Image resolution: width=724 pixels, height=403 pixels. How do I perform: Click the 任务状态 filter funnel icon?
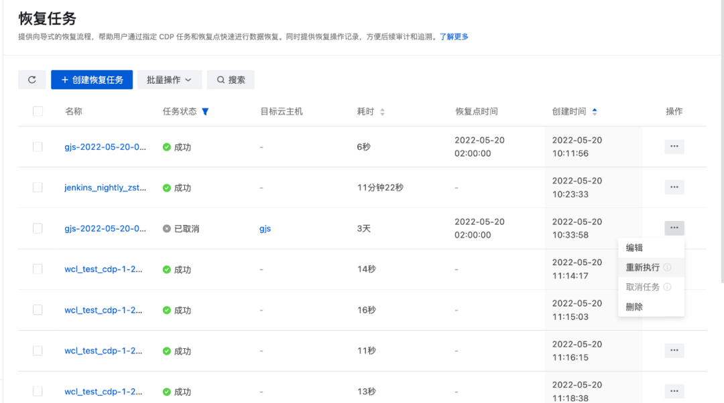[x=206, y=112]
